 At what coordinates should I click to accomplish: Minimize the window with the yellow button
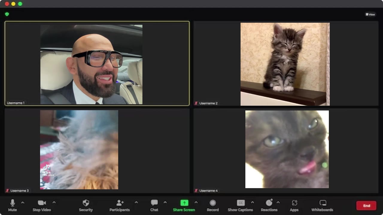click(x=13, y=4)
